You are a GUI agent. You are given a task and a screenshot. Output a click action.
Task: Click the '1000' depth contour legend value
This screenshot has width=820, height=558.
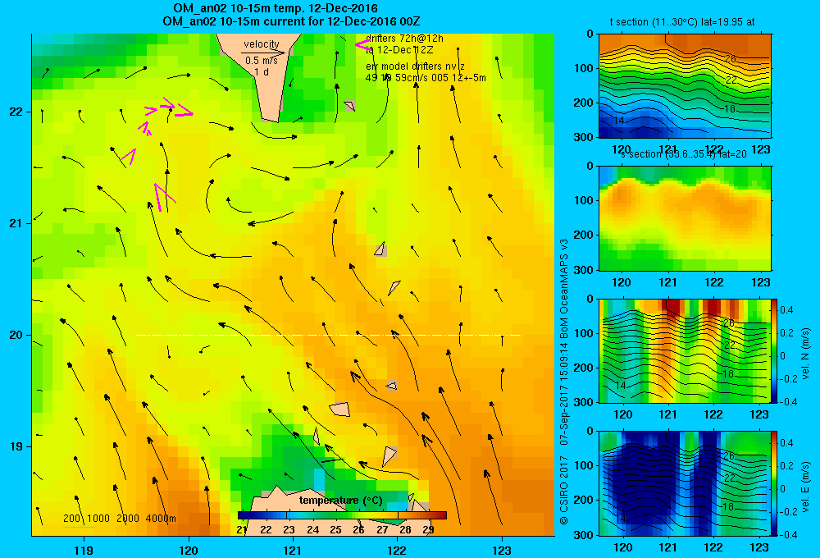coord(98,519)
